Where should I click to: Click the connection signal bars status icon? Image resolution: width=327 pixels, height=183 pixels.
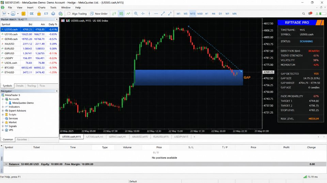pyautogui.click(x=305, y=177)
